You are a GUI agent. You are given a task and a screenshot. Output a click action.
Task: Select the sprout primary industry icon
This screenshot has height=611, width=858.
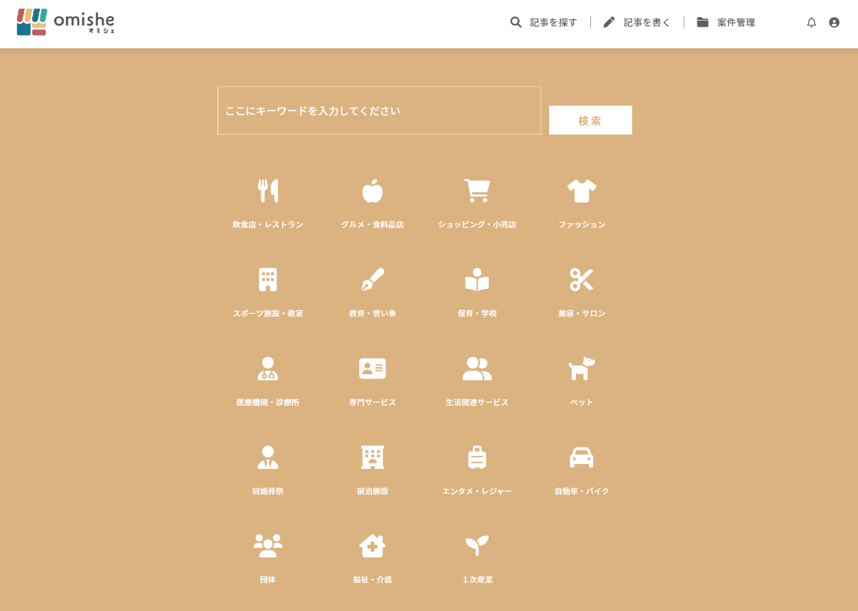(x=477, y=546)
